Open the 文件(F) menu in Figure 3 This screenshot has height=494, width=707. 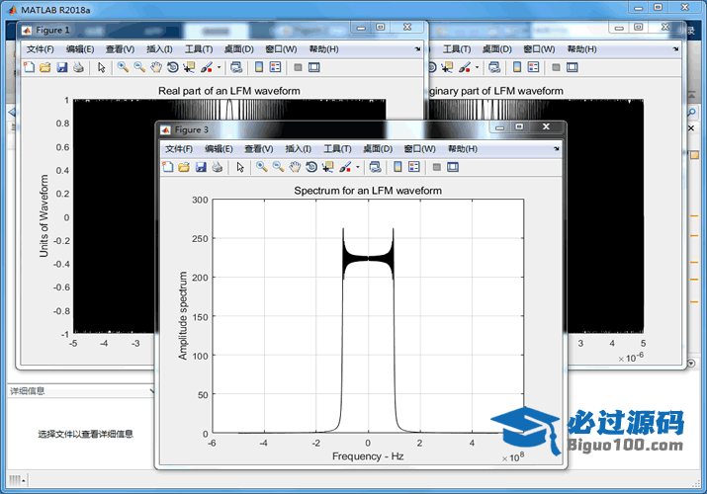(179, 148)
